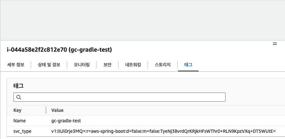
Task: Click (gc-gradle-test) name in the panel heading
Action: (x=91, y=50)
